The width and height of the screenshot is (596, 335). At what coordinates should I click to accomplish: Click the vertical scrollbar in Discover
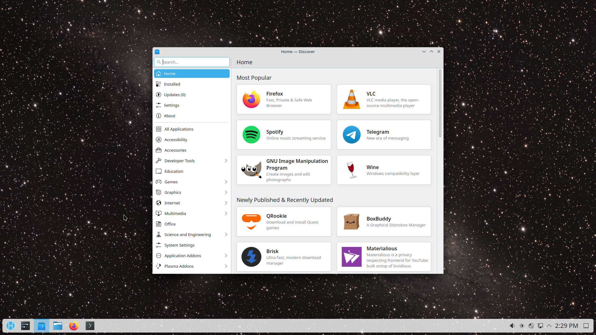tap(440, 103)
